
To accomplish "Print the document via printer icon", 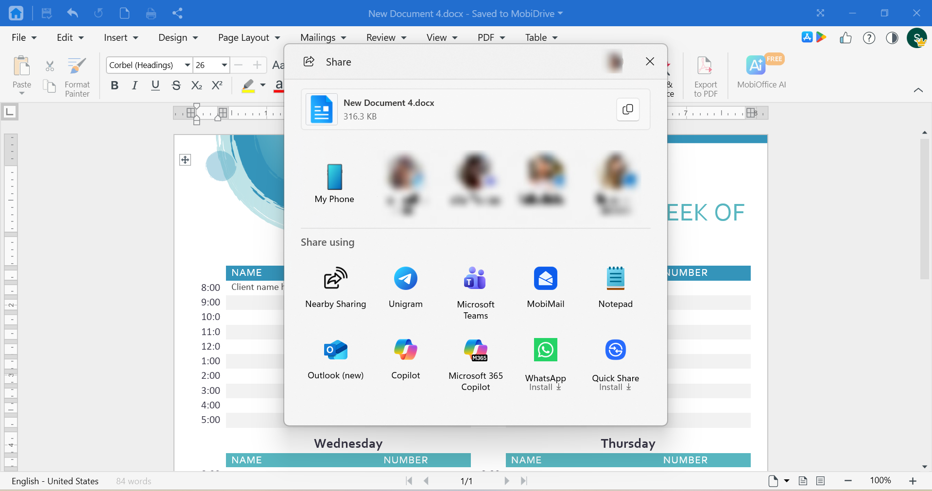I will tap(151, 13).
